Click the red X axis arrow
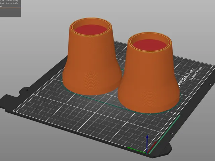This screenshot has height=161, width=215. pyautogui.click(x=152, y=147)
